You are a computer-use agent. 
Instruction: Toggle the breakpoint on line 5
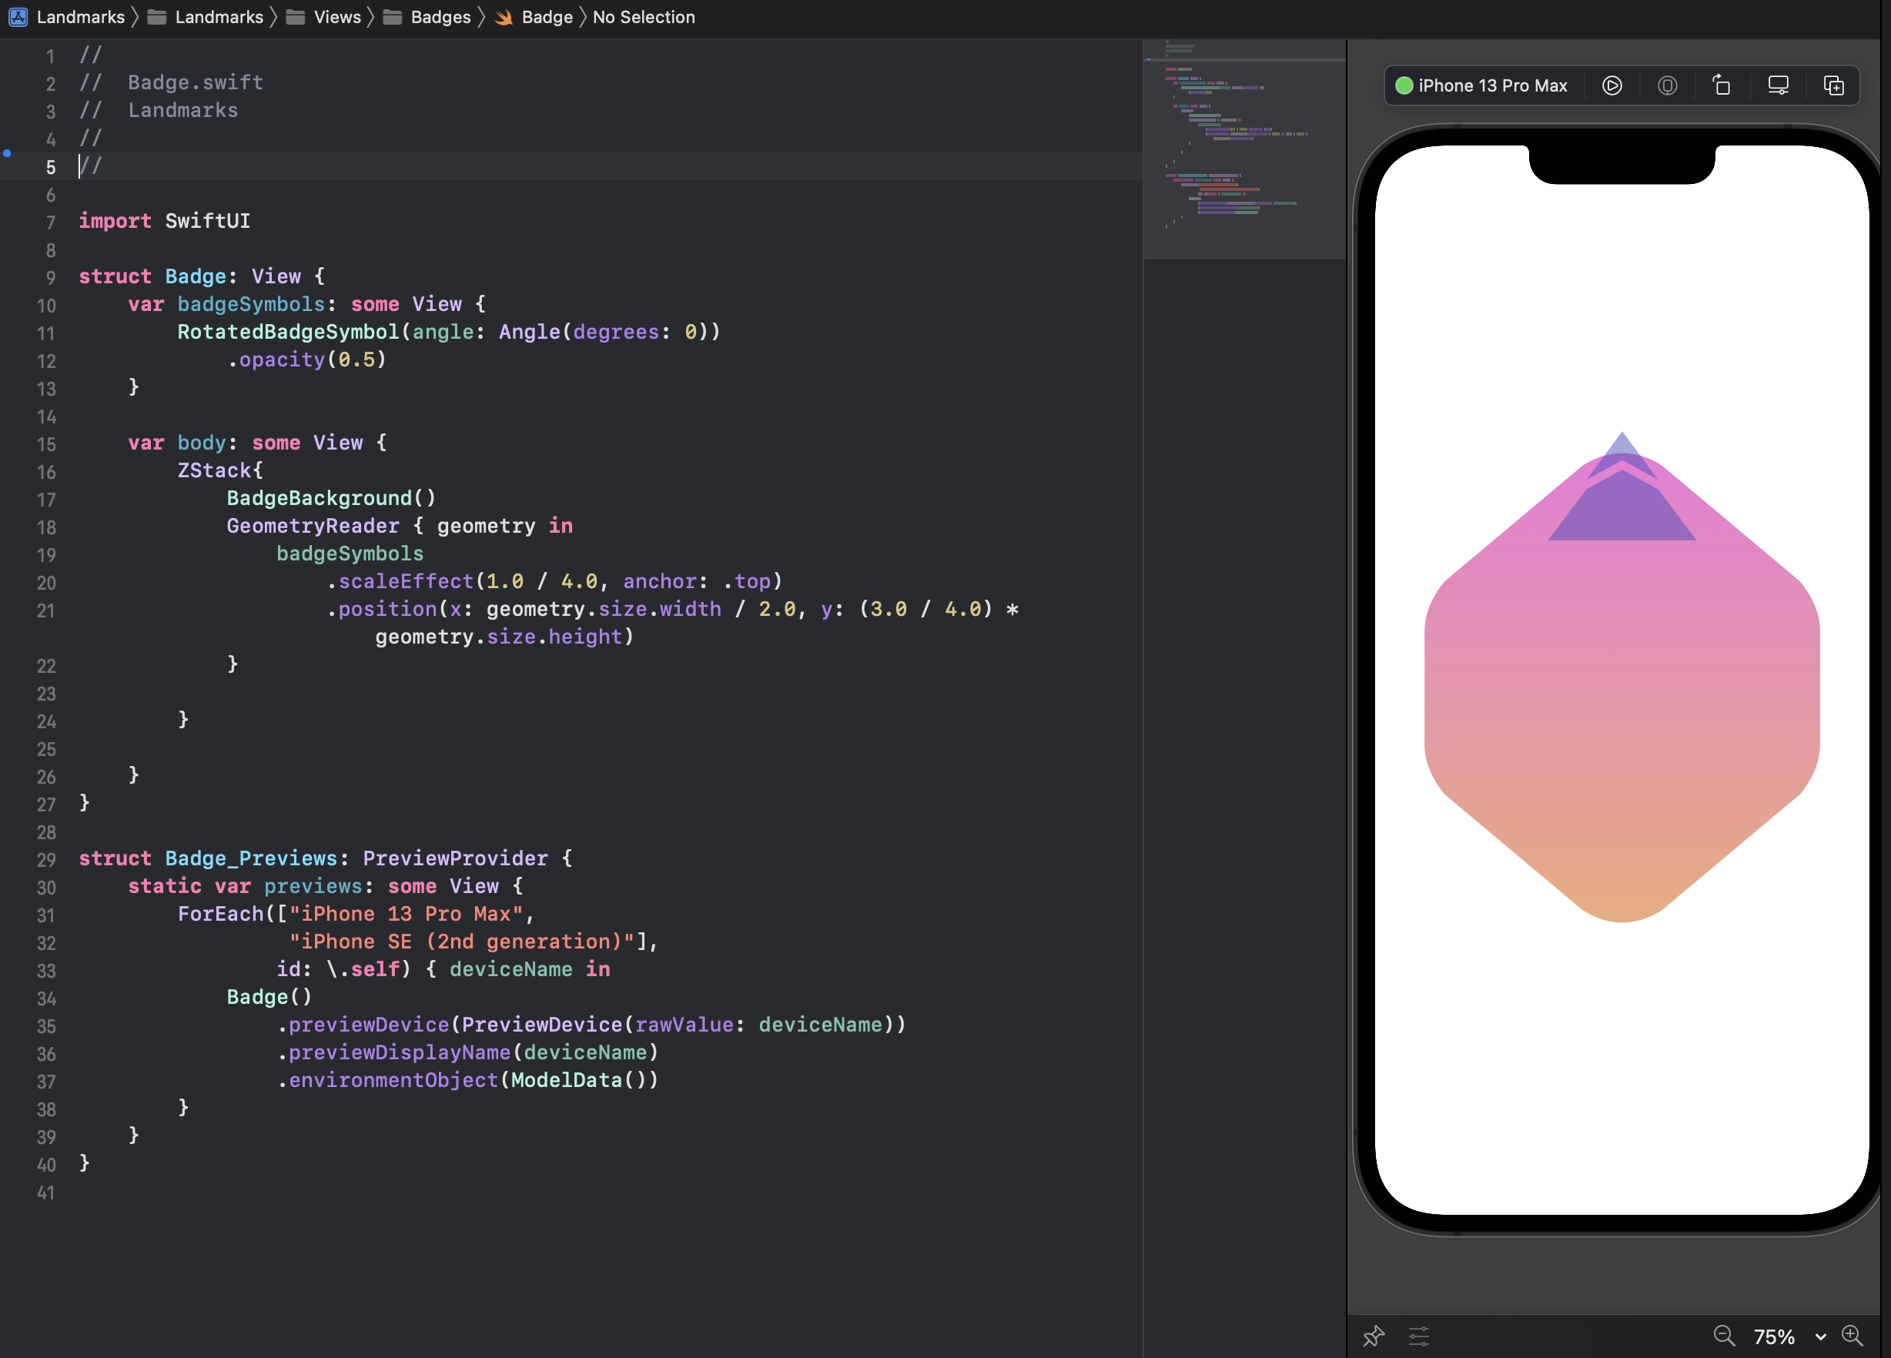coord(7,153)
